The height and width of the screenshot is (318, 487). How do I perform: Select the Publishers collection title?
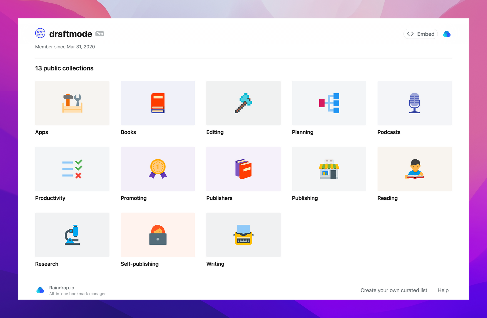[x=219, y=198]
